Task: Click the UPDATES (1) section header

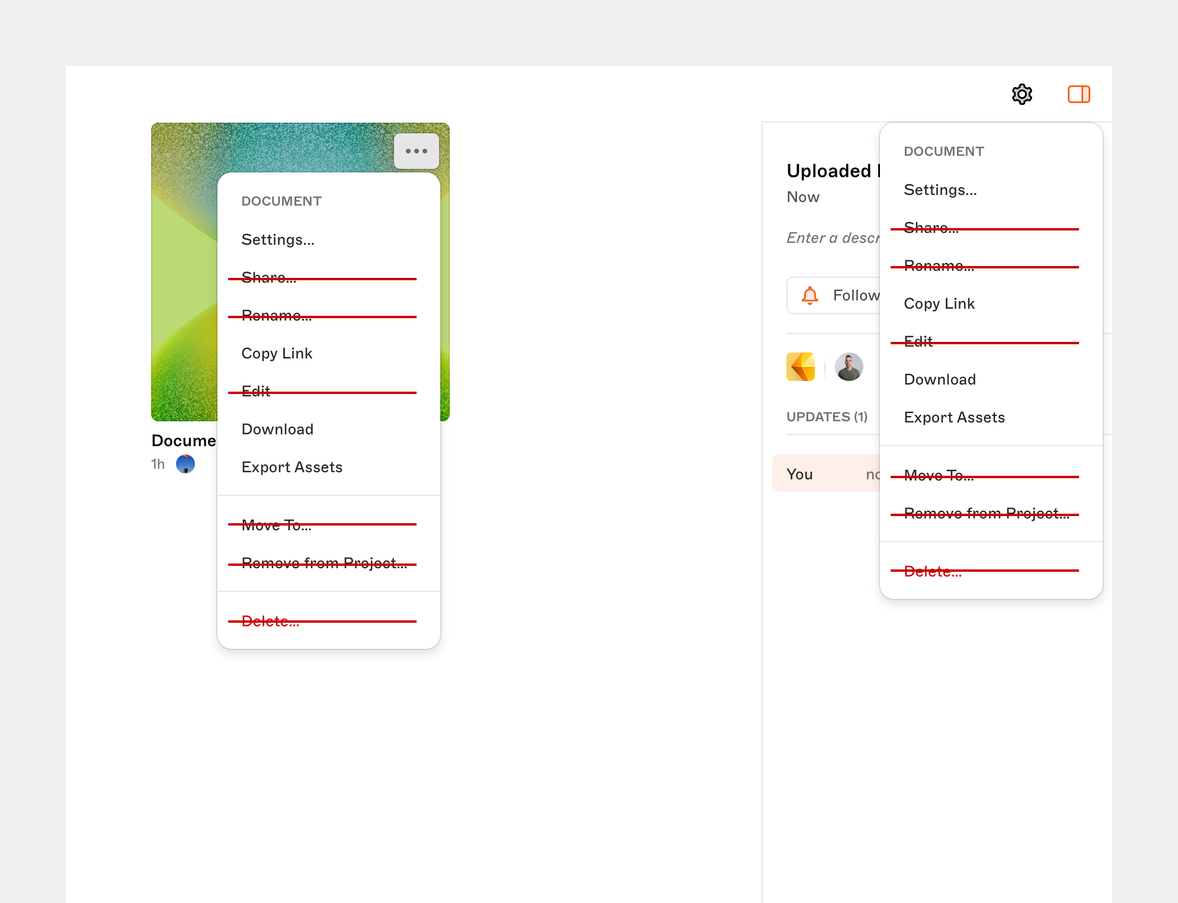Action: tap(827, 417)
